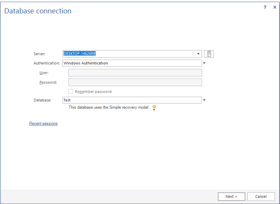
Task: Click the User input field
Action: (x=135, y=73)
